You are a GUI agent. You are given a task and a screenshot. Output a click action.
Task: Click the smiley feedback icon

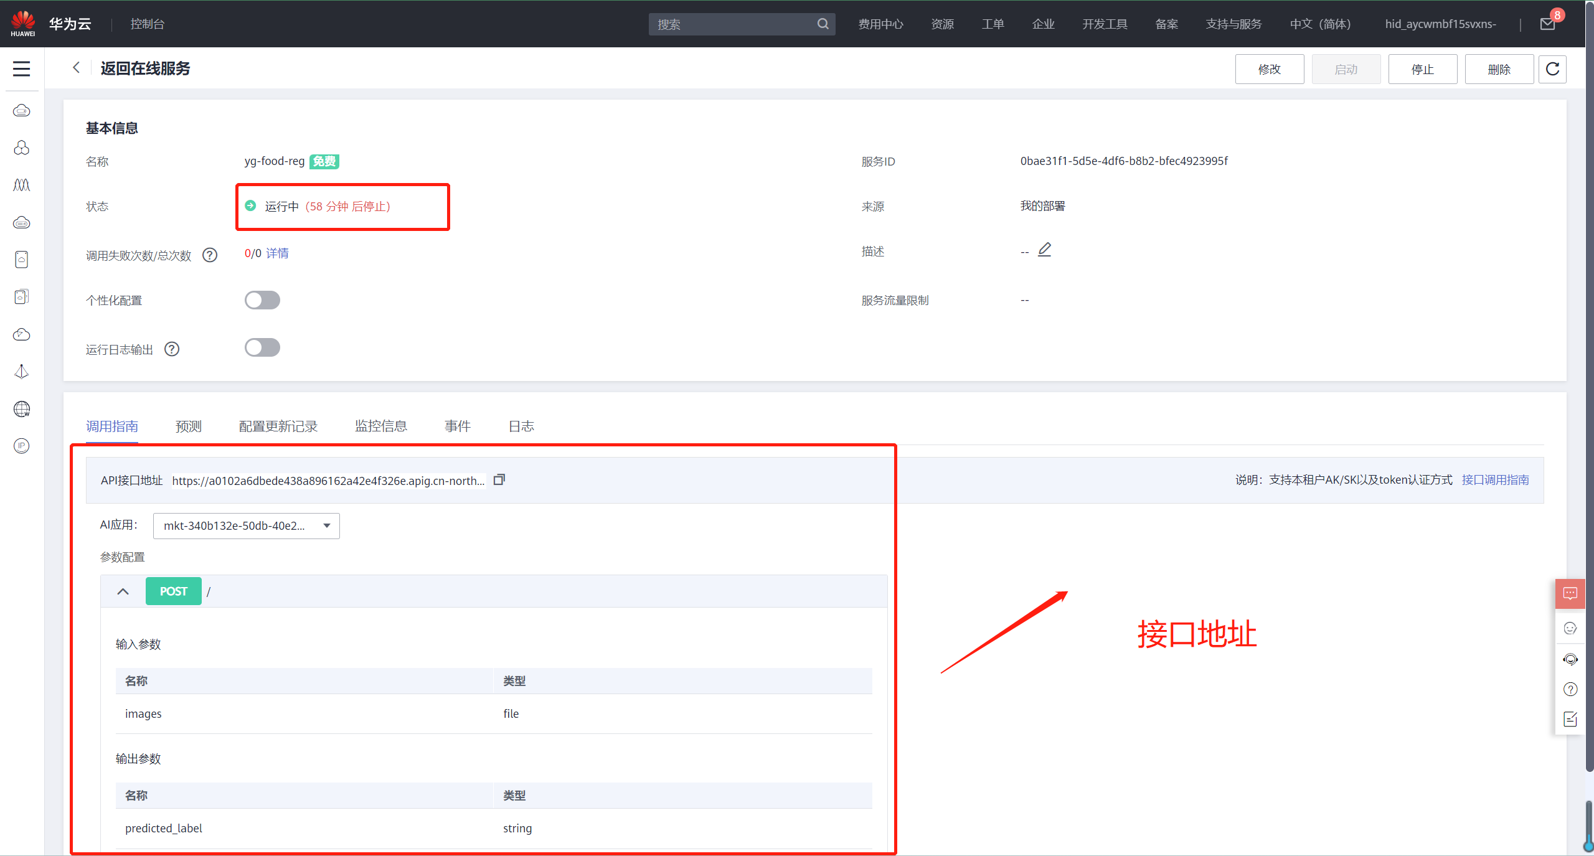click(x=1570, y=628)
